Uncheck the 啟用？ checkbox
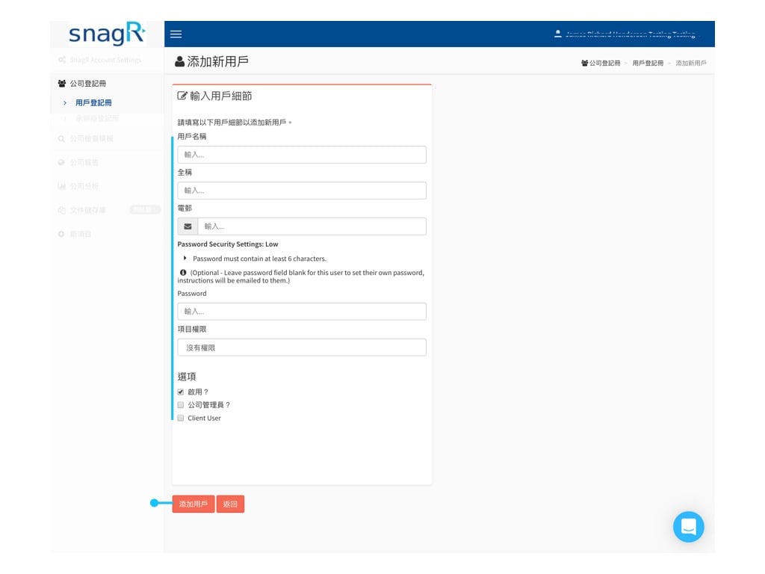The image size is (765, 574). point(181,392)
